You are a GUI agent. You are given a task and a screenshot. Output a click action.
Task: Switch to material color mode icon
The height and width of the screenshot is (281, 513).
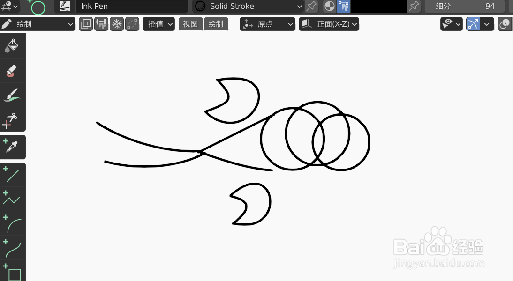pos(330,6)
